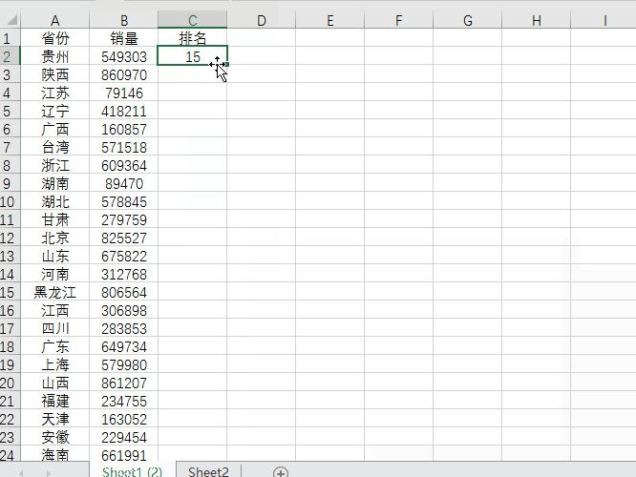Select the cell 福建
This screenshot has height=477, width=636.
point(55,401)
